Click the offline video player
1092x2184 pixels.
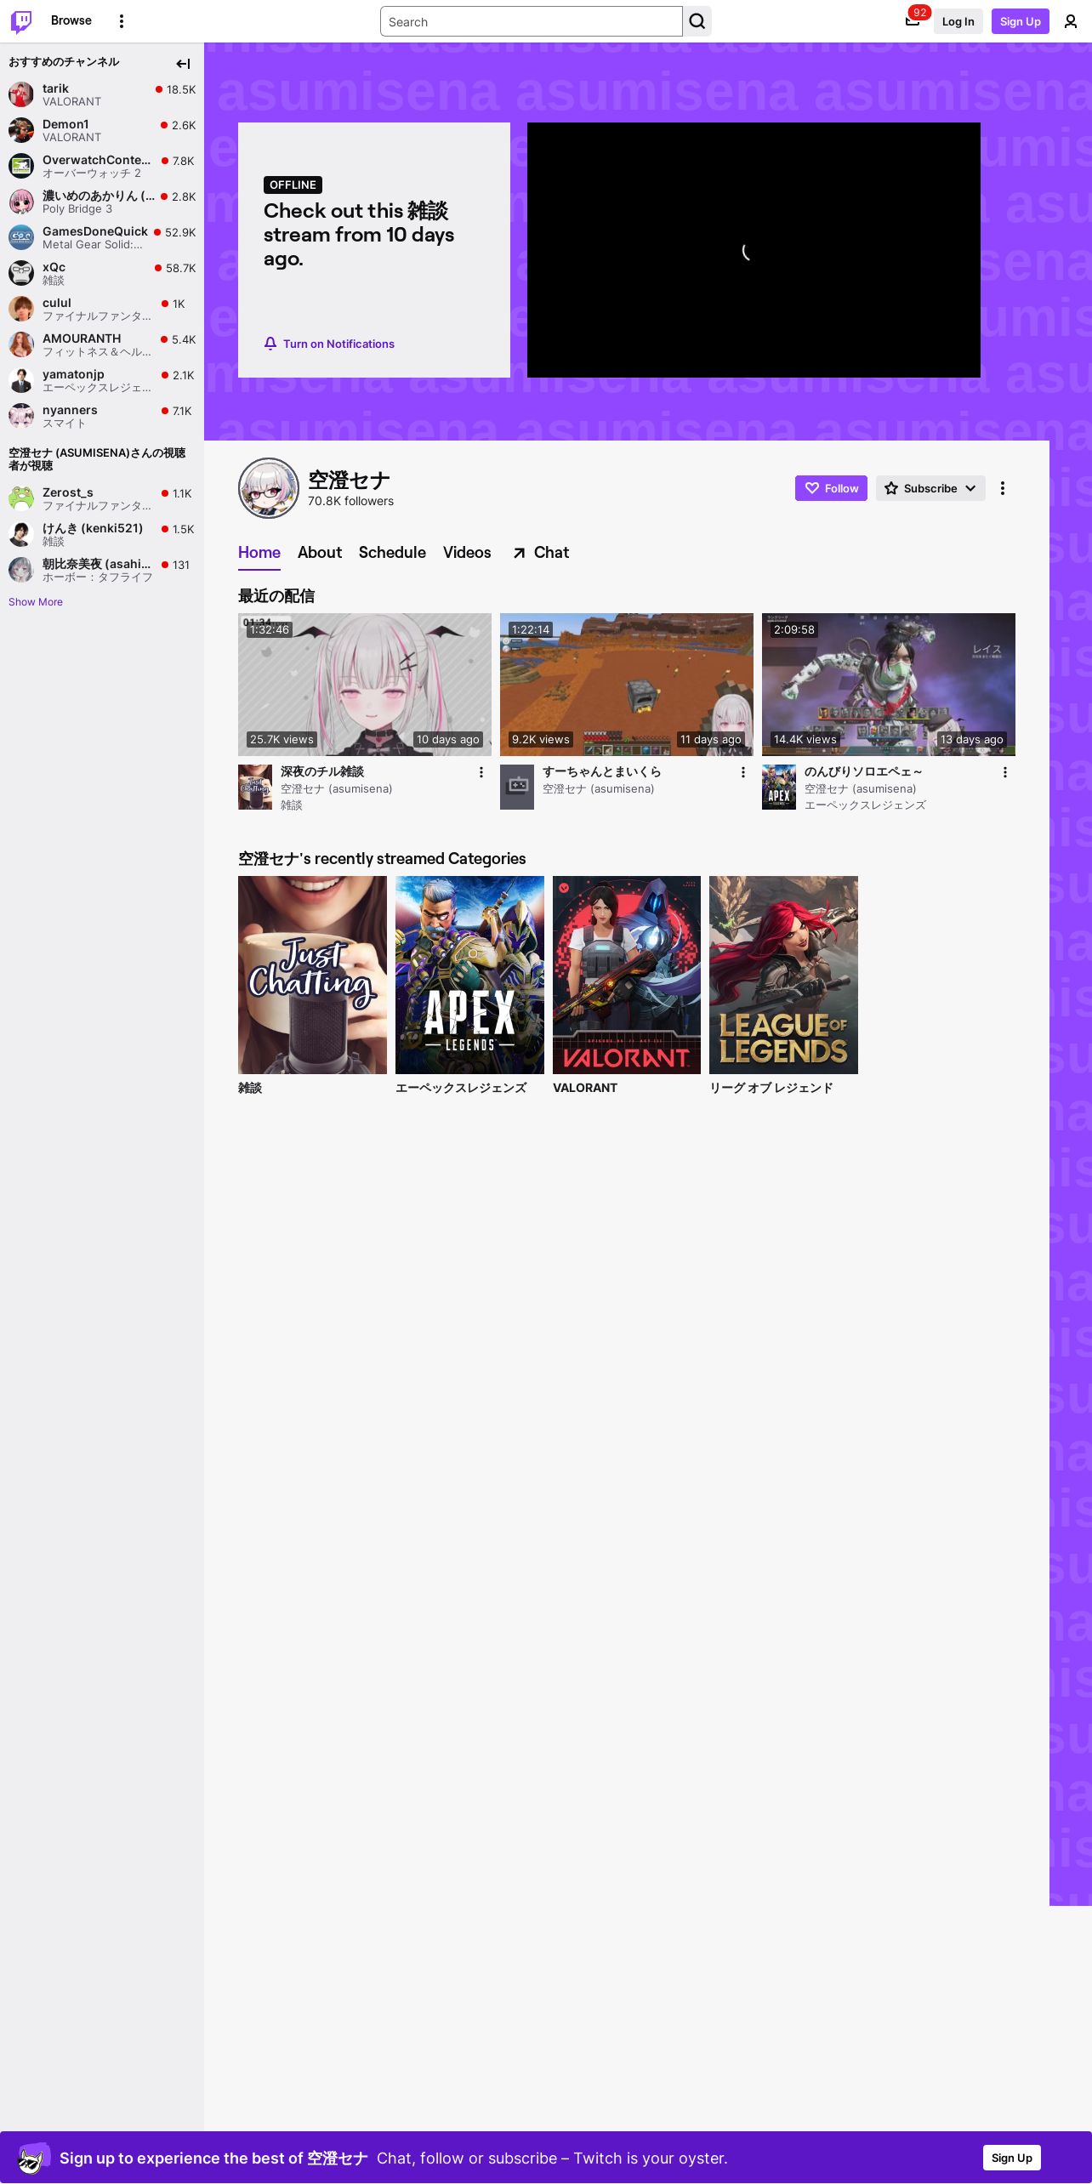(754, 250)
